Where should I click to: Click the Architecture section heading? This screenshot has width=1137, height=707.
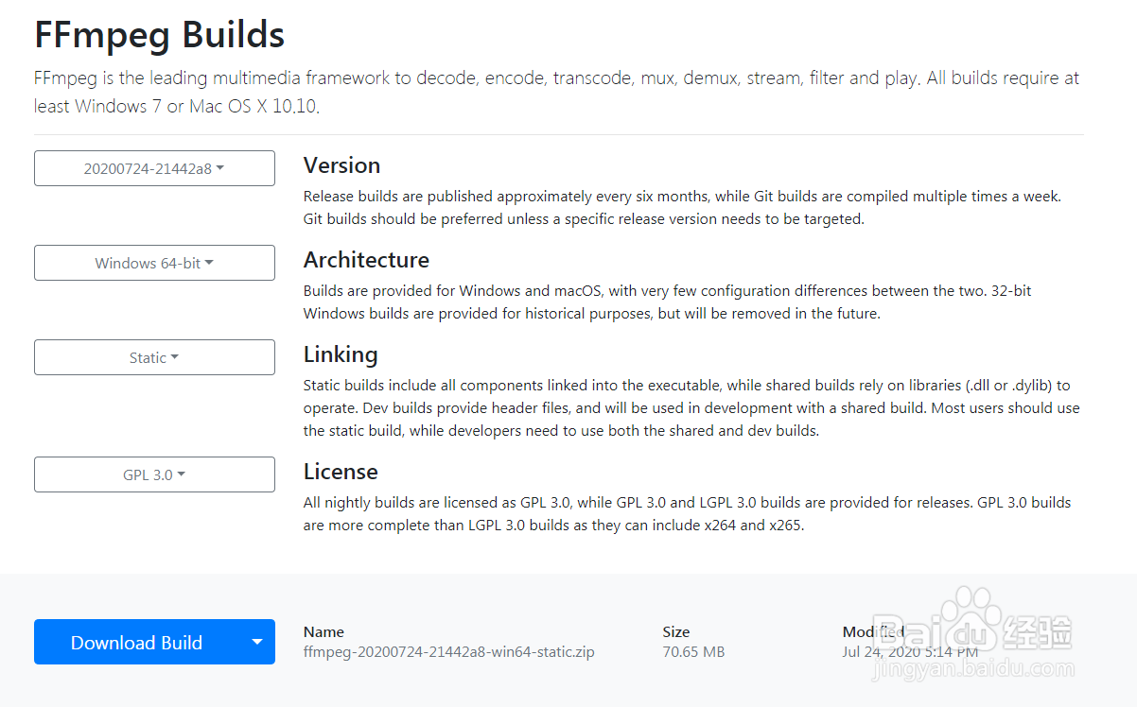click(x=366, y=260)
